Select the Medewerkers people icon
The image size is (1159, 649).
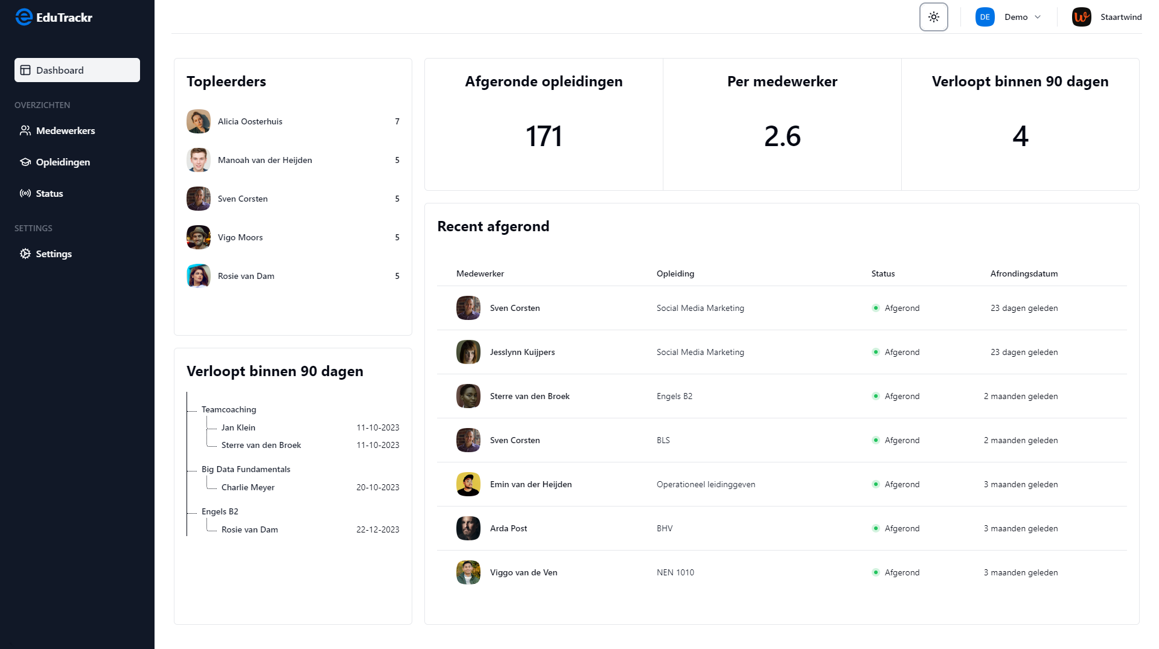point(25,130)
